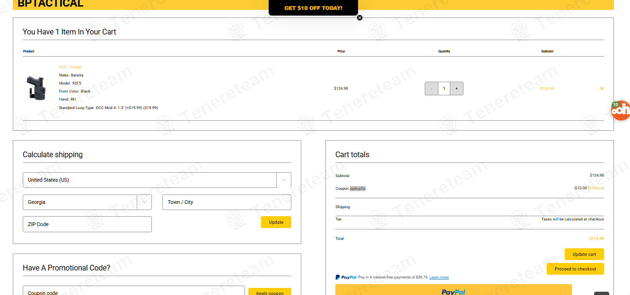Increase the holster quantity with plus
Screen dimensions: 630x295
[456, 88]
